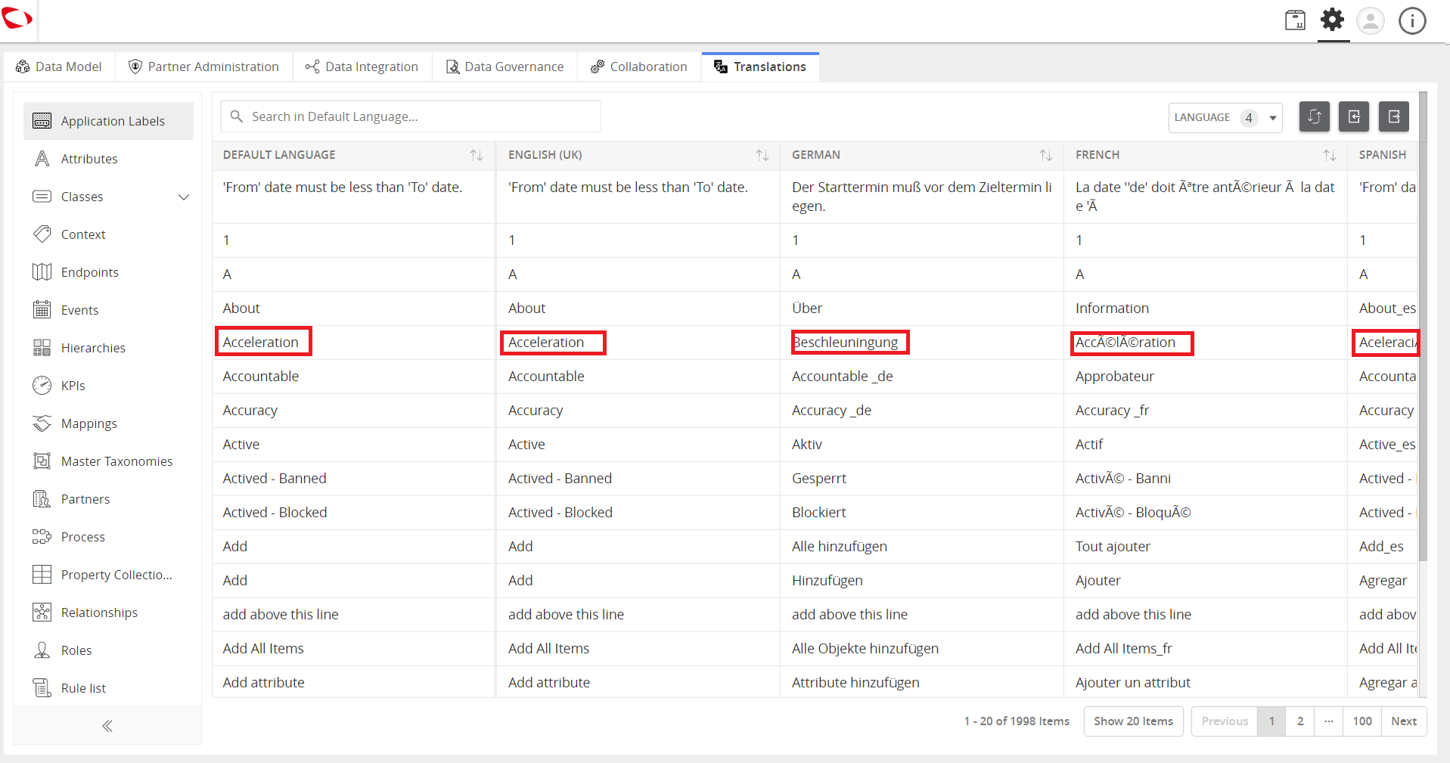Go to the Next page

(x=1404, y=721)
